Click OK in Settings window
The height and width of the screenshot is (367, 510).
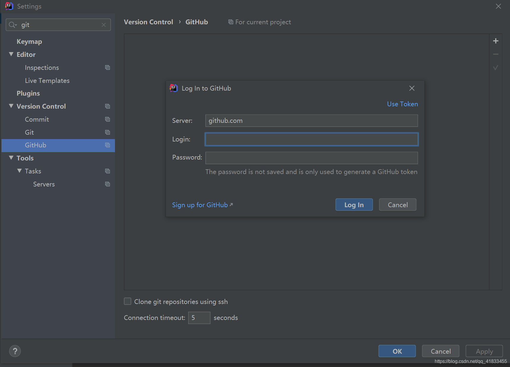[397, 351]
